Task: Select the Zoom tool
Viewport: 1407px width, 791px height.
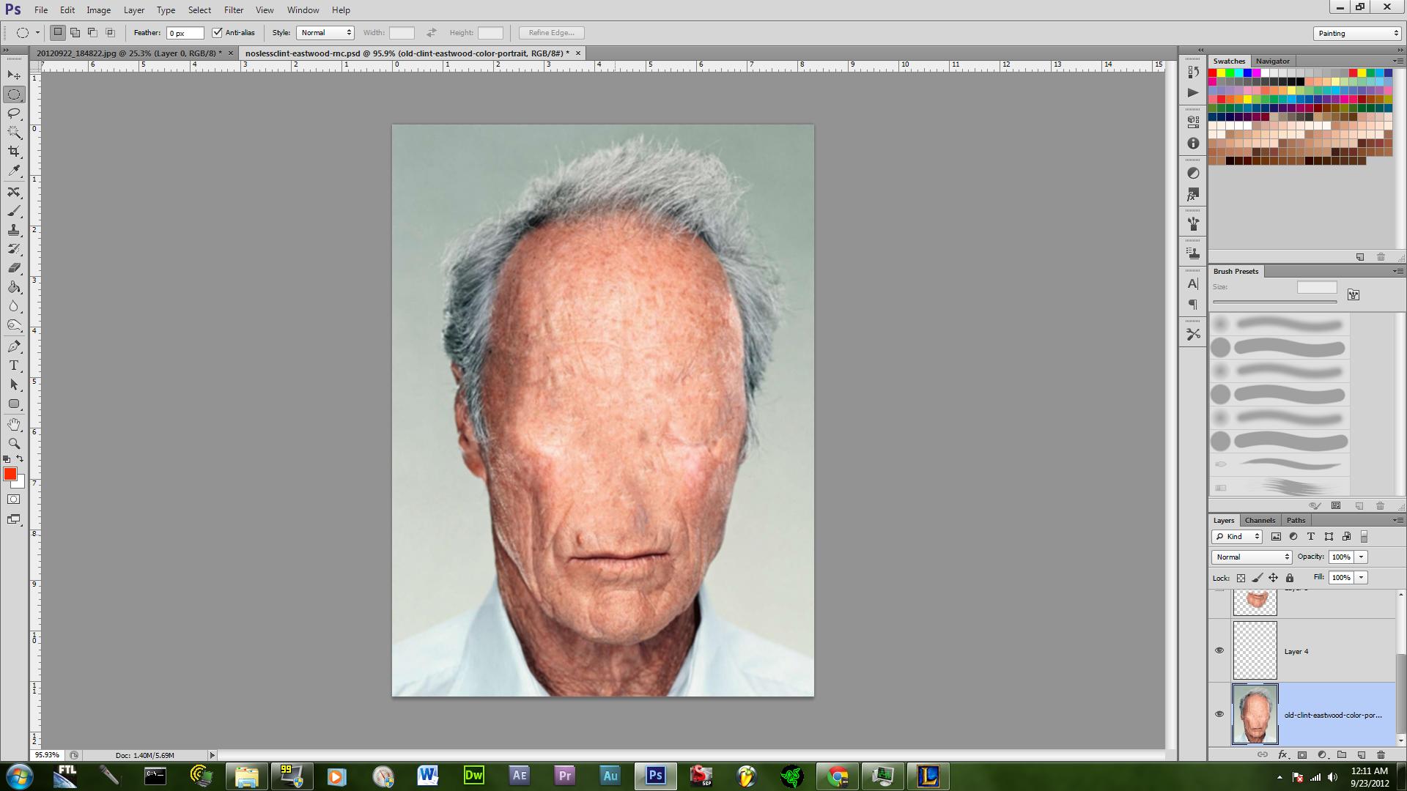Action: coord(14,444)
